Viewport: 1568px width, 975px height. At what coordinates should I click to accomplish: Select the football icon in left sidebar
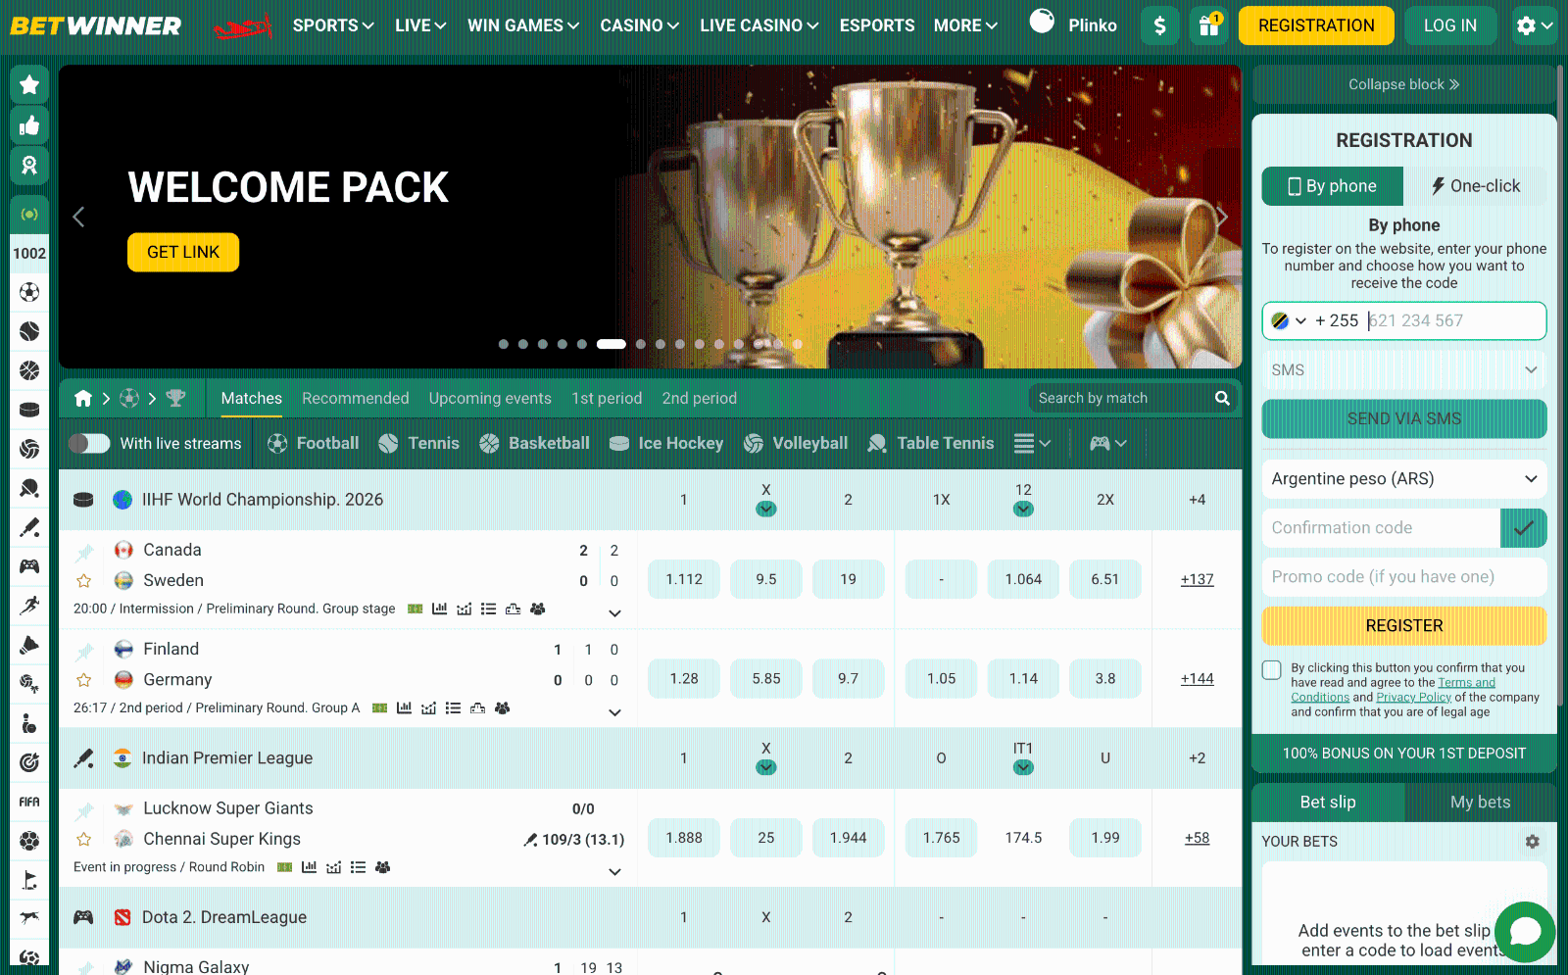click(x=29, y=292)
